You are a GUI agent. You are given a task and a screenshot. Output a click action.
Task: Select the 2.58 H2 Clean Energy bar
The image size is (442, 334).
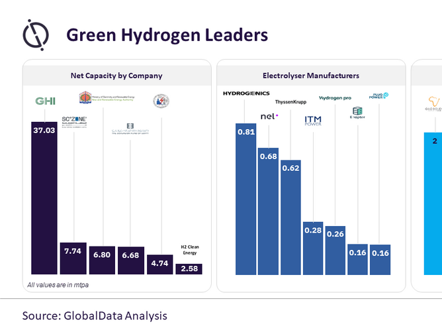point(189,269)
